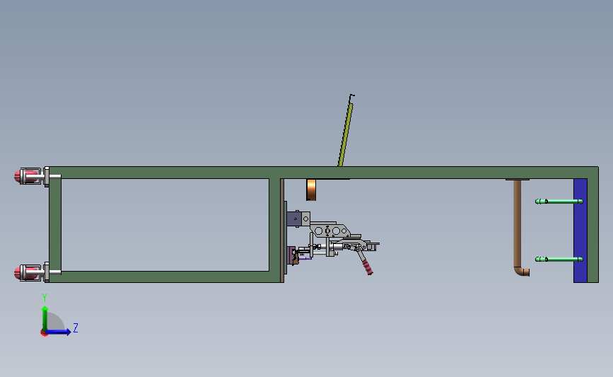Select the brown bent elbow pipe
613x377 pixels.
[518, 228]
